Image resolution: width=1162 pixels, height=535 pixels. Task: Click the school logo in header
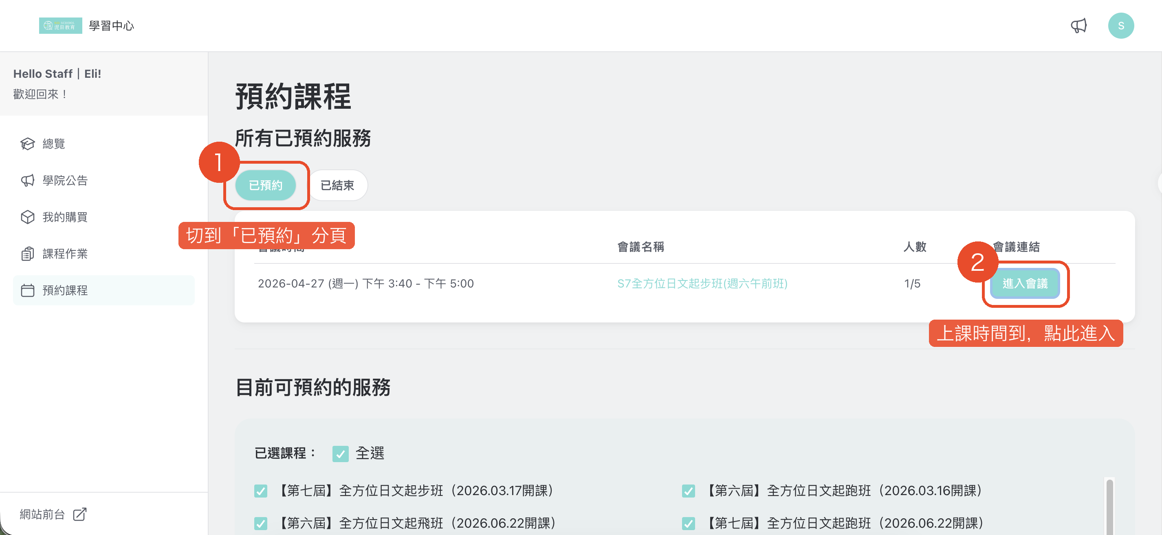(x=60, y=26)
